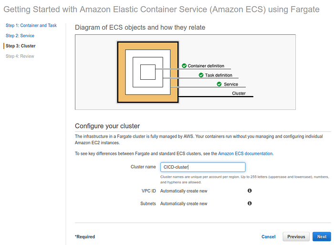Click the Cancel link
Image resolution: width=334 pixels, height=245 pixels.
point(268,236)
